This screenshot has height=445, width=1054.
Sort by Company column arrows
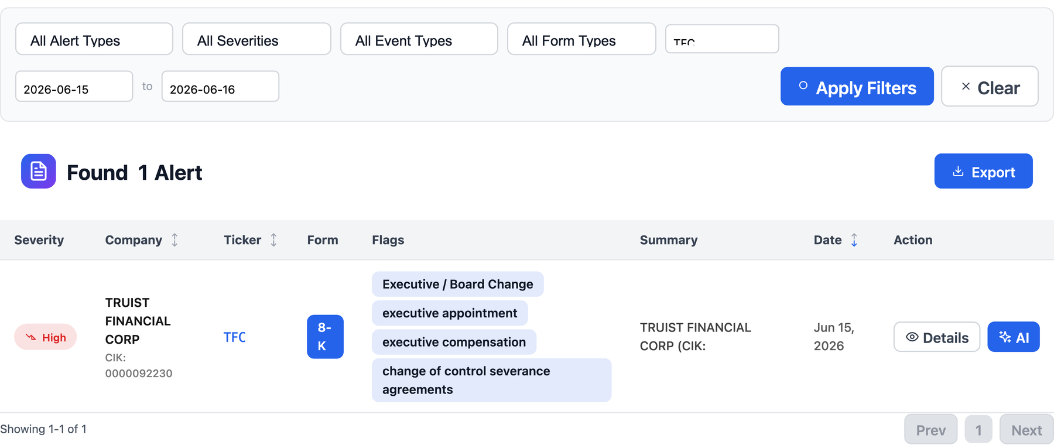174,240
